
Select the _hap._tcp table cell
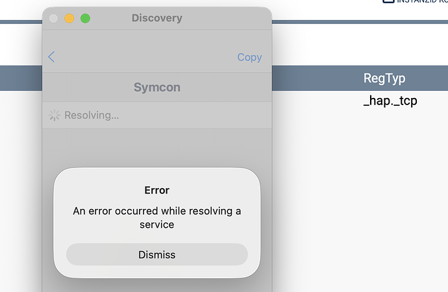click(x=390, y=101)
